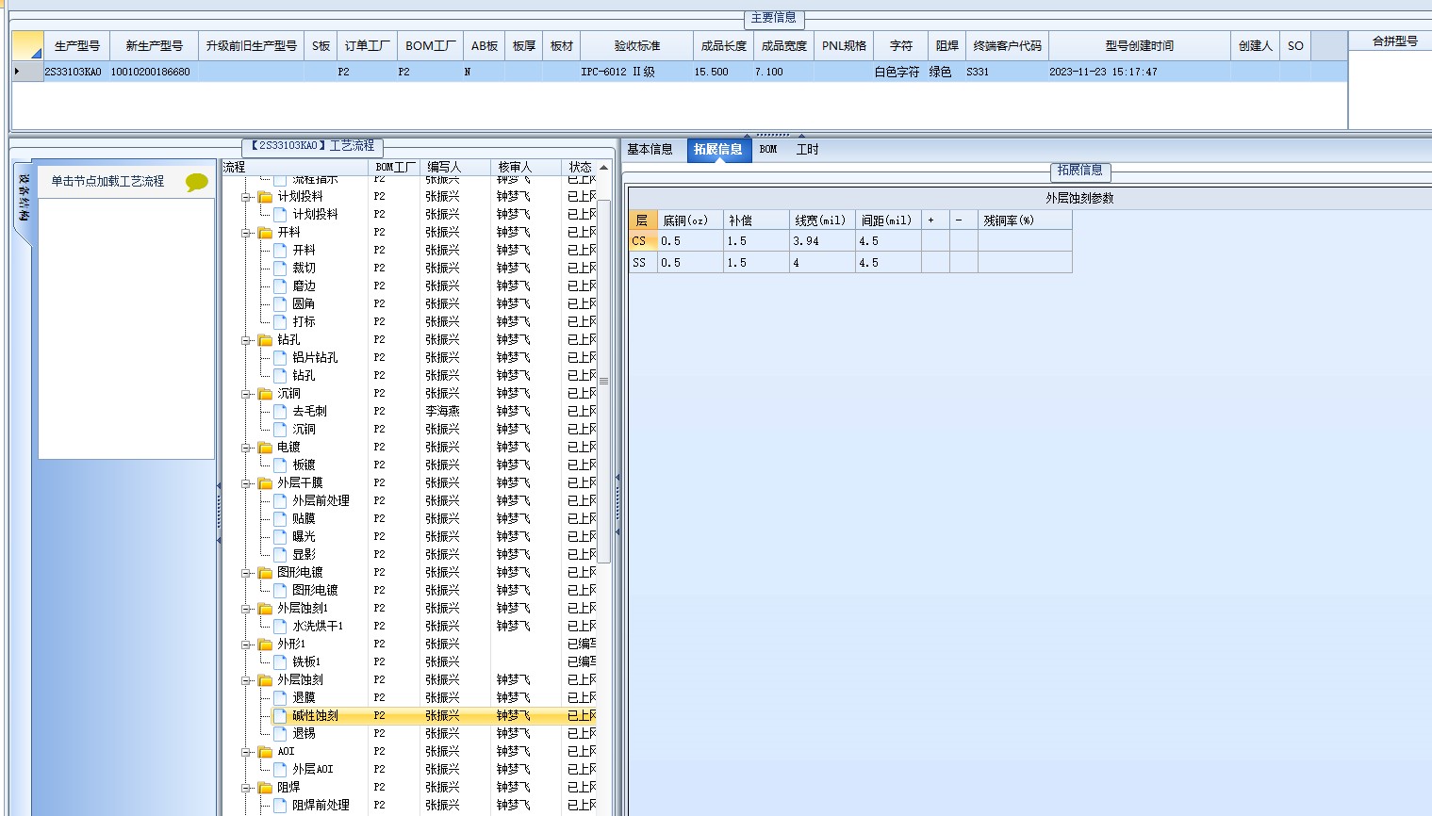The height and width of the screenshot is (816, 1432).
Task: Click the grid corner select-all cell
Action: (27, 45)
